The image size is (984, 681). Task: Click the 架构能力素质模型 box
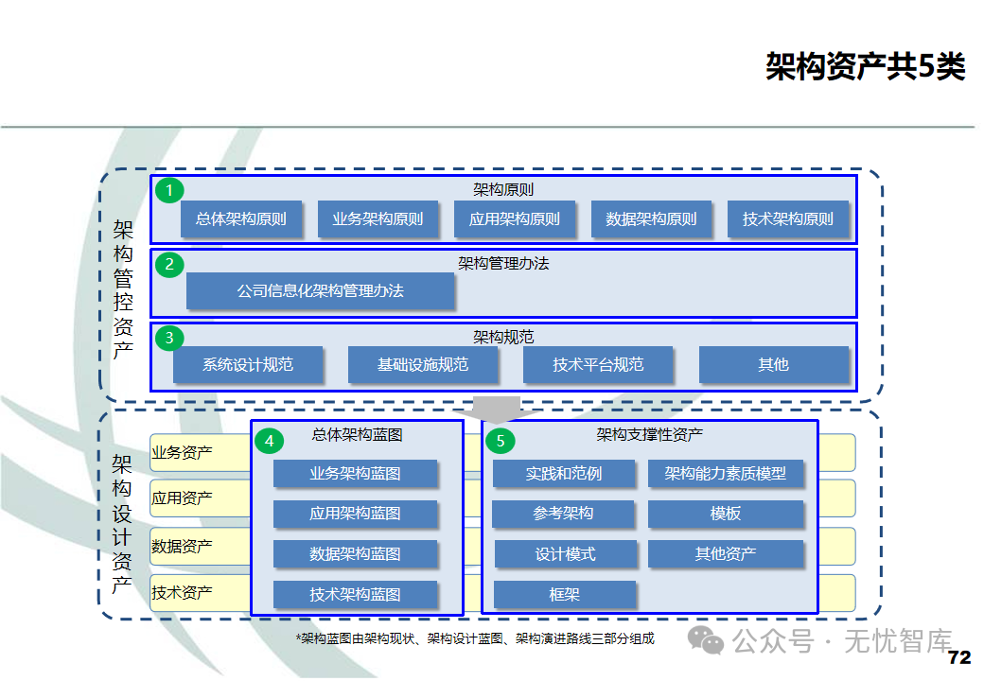[726, 474]
